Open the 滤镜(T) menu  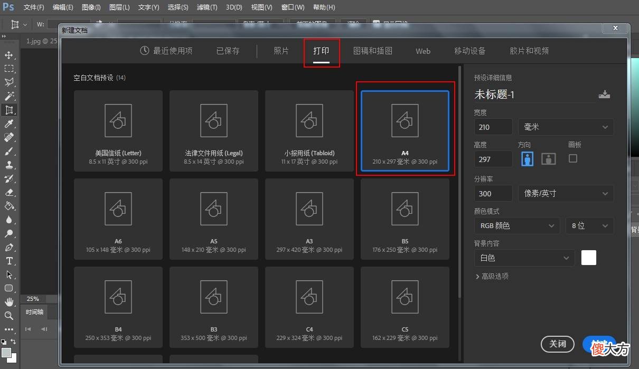tap(206, 7)
